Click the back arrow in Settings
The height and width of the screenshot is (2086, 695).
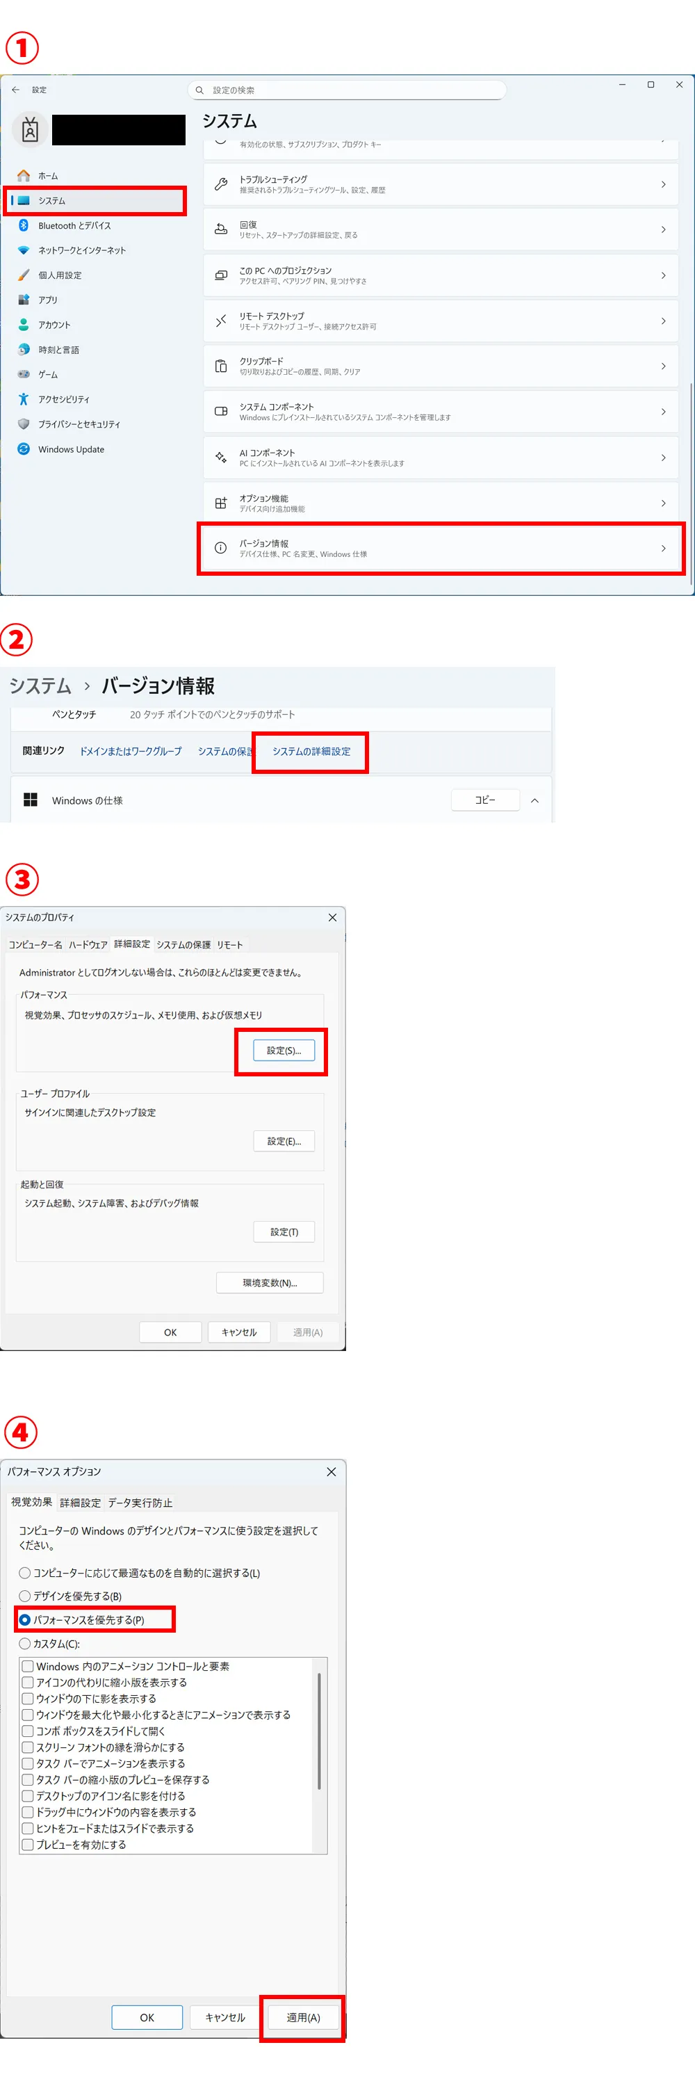(x=15, y=90)
